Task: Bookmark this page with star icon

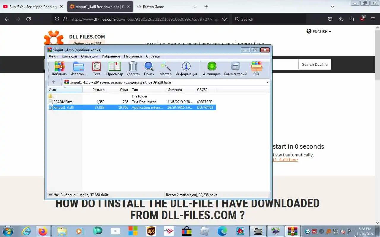Action: (x=224, y=19)
